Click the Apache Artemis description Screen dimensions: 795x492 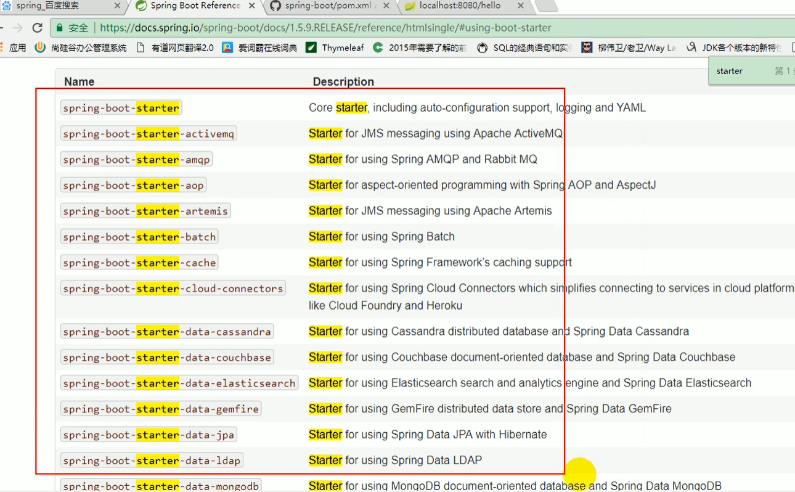(430, 211)
